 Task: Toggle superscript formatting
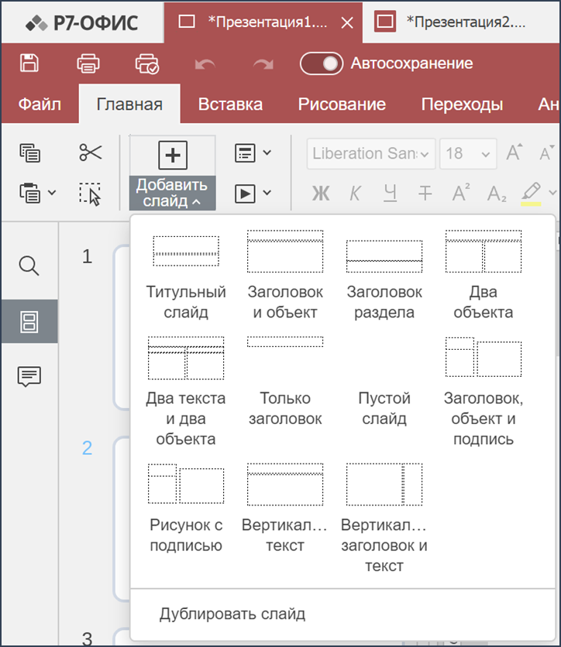pos(461,192)
